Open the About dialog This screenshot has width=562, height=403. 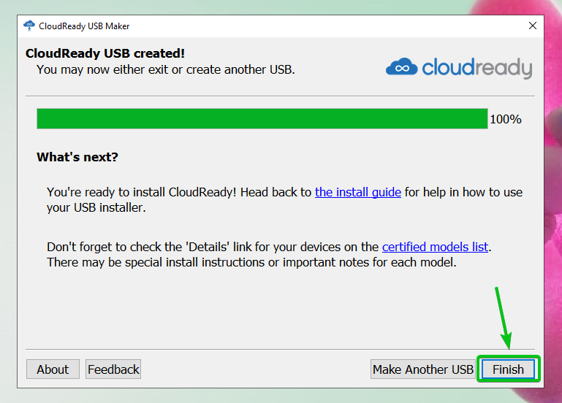53,369
